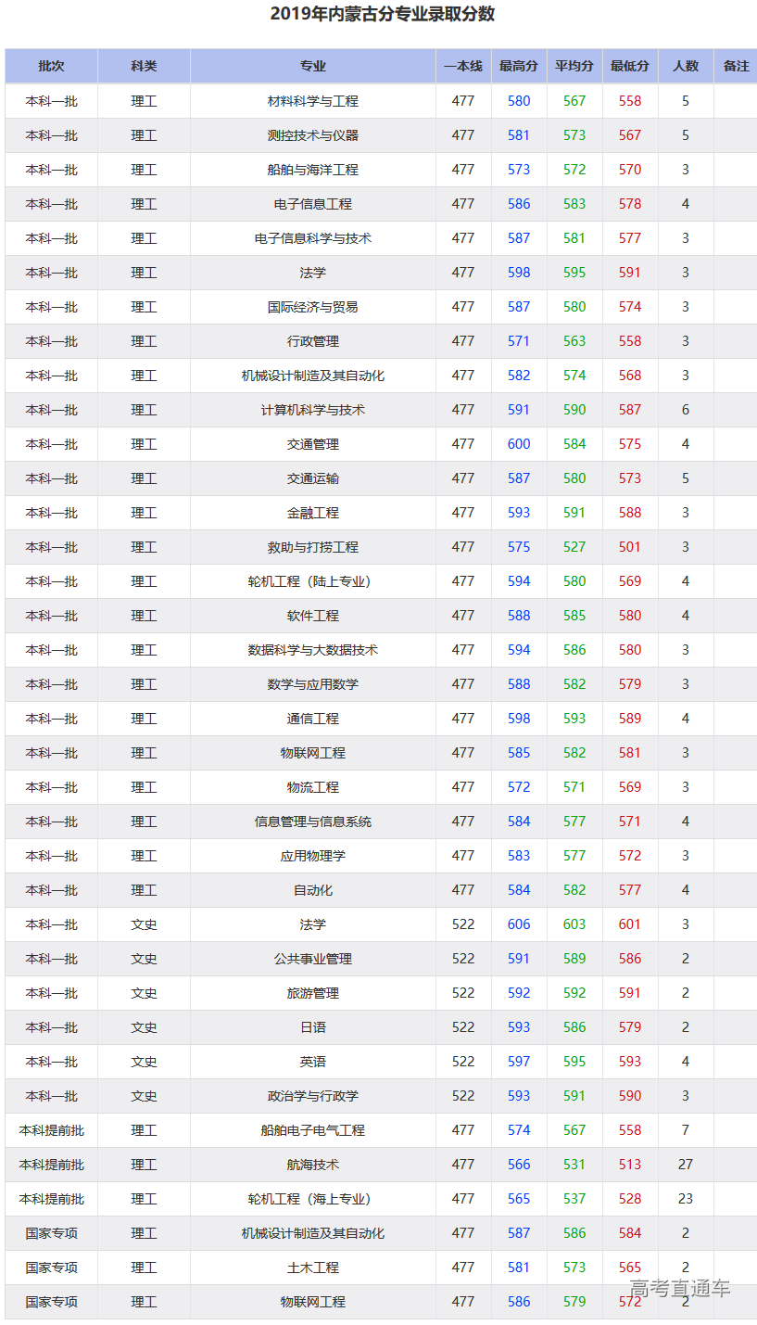Viewport: 757px width, 1325px height.
Task: Select the 材料科学与工程 major cell
Action: [312, 101]
